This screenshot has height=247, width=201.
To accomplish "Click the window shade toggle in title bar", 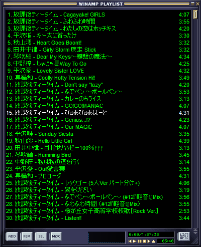I will tap(193, 4).
